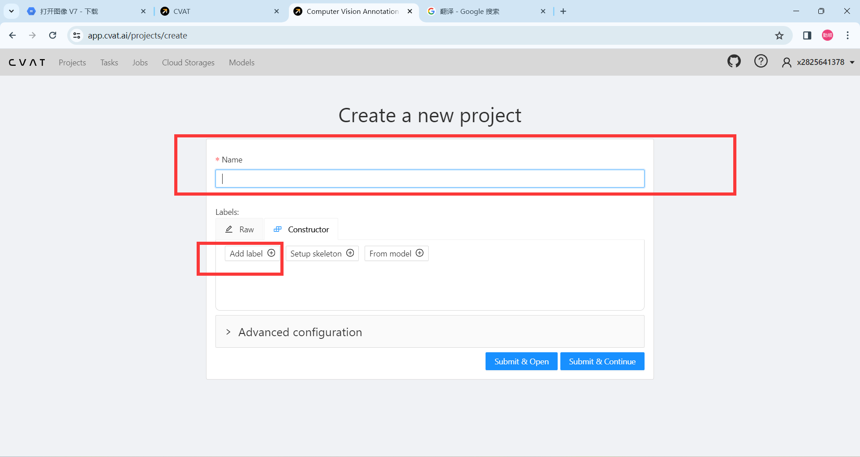Image resolution: width=860 pixels, height=457 pixels.
Task: Focus the project Name input field
Action: coord(430,179)
